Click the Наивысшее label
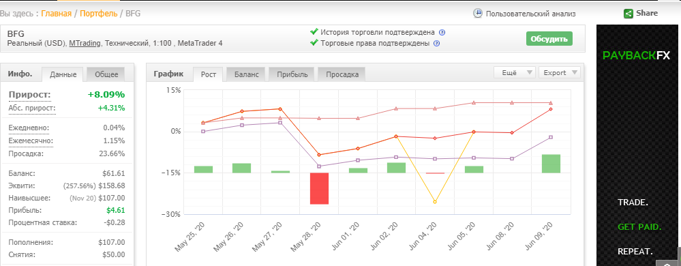The height and width of the screenshot is (266, 681). tap(29, 198)
